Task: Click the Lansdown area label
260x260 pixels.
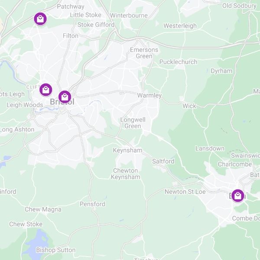Action: coord(210,149)
